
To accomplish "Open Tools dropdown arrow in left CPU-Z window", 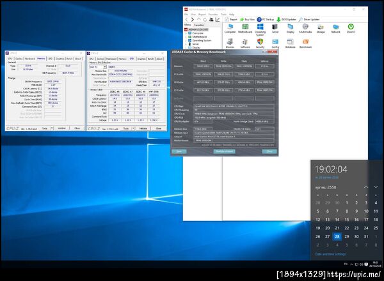I will point(52,128).
